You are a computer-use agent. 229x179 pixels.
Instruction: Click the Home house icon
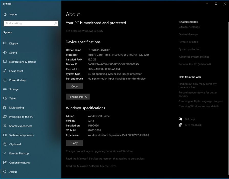[5, 14]
